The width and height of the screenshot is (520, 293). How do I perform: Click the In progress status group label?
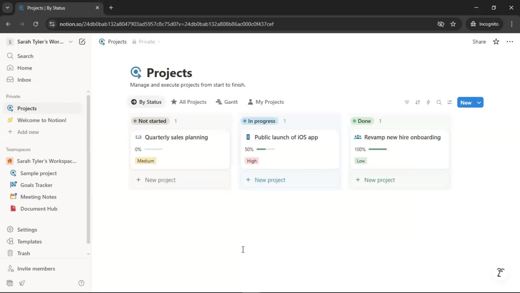click(x=259, y=121)
